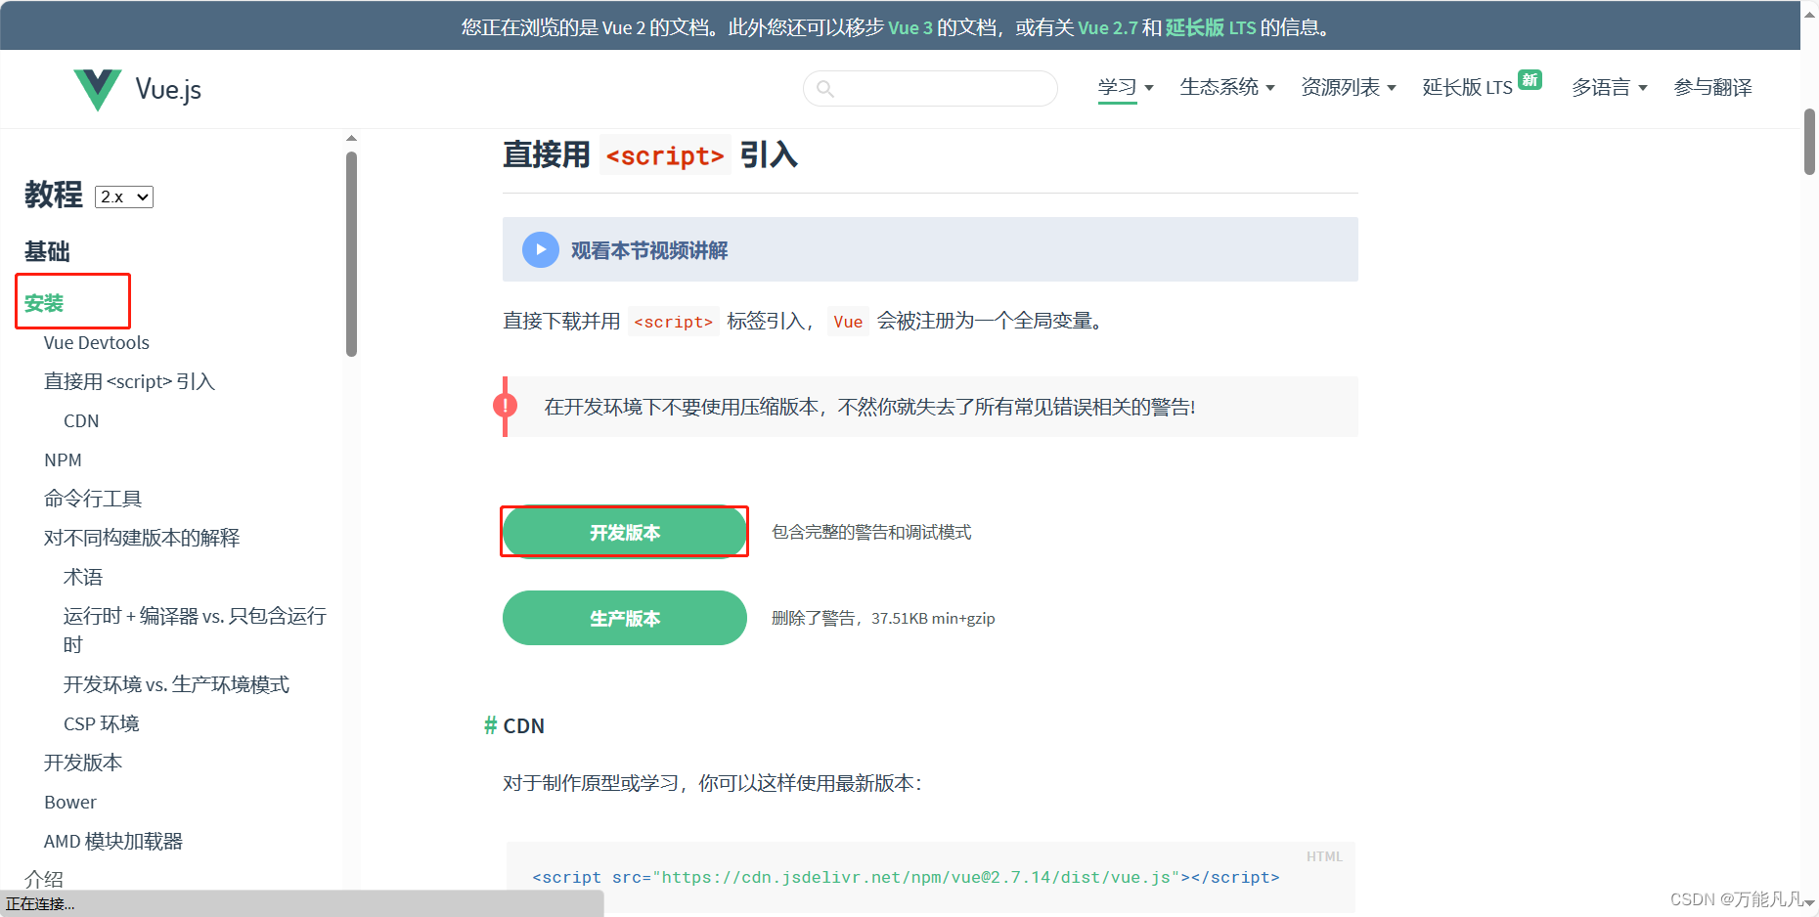Select 安装 in the sidebar
Screen dimensions: 1819x917
pos(46,303)
